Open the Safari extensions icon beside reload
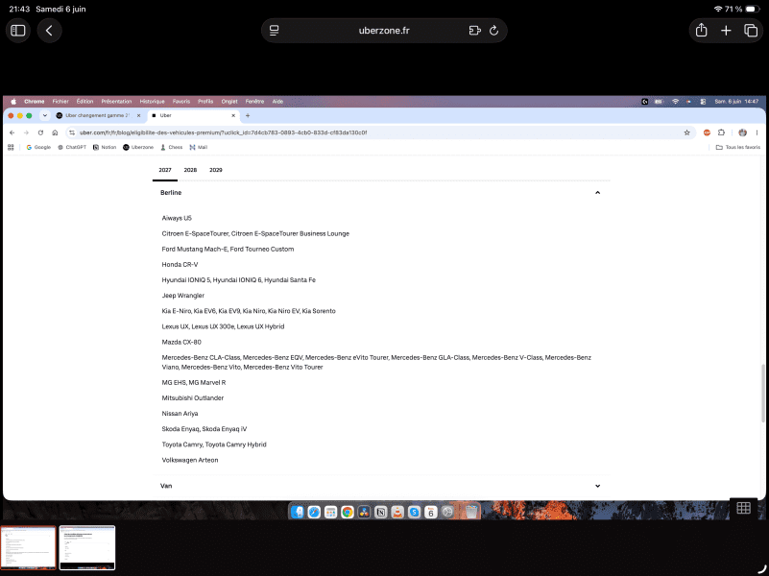769x576 pixels. click(474, 31)
